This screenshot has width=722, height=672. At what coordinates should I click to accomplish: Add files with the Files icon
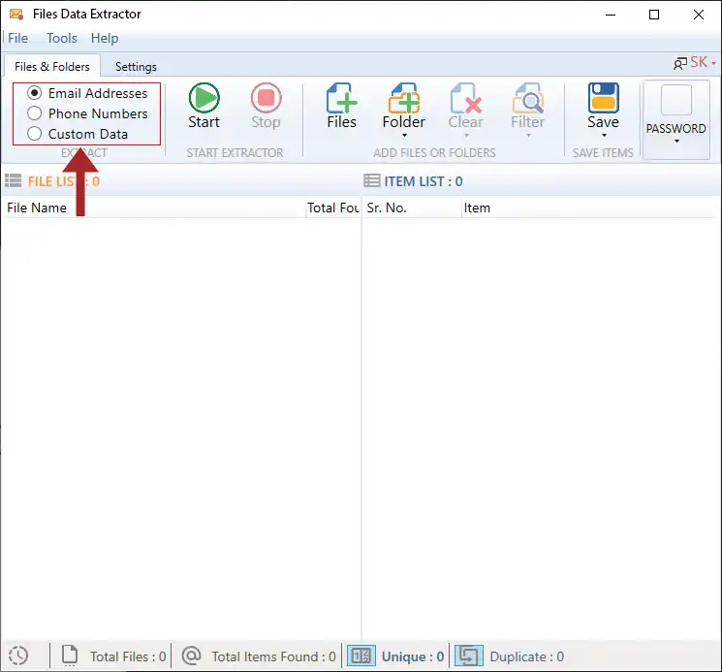[x=342, y=98]
